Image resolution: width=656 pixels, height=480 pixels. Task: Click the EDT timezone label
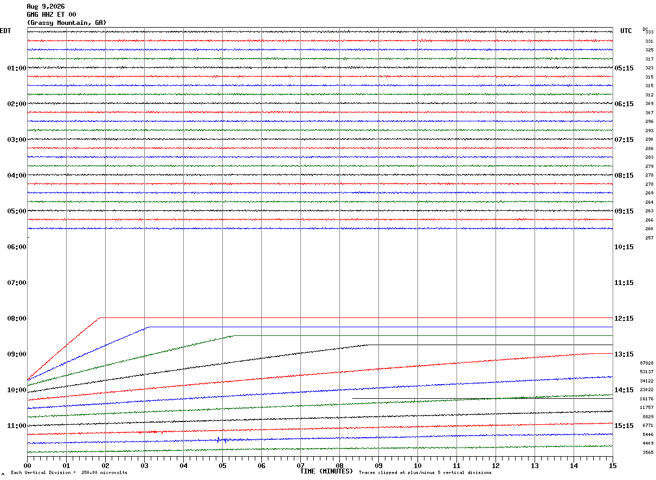(x=5, y=31)
